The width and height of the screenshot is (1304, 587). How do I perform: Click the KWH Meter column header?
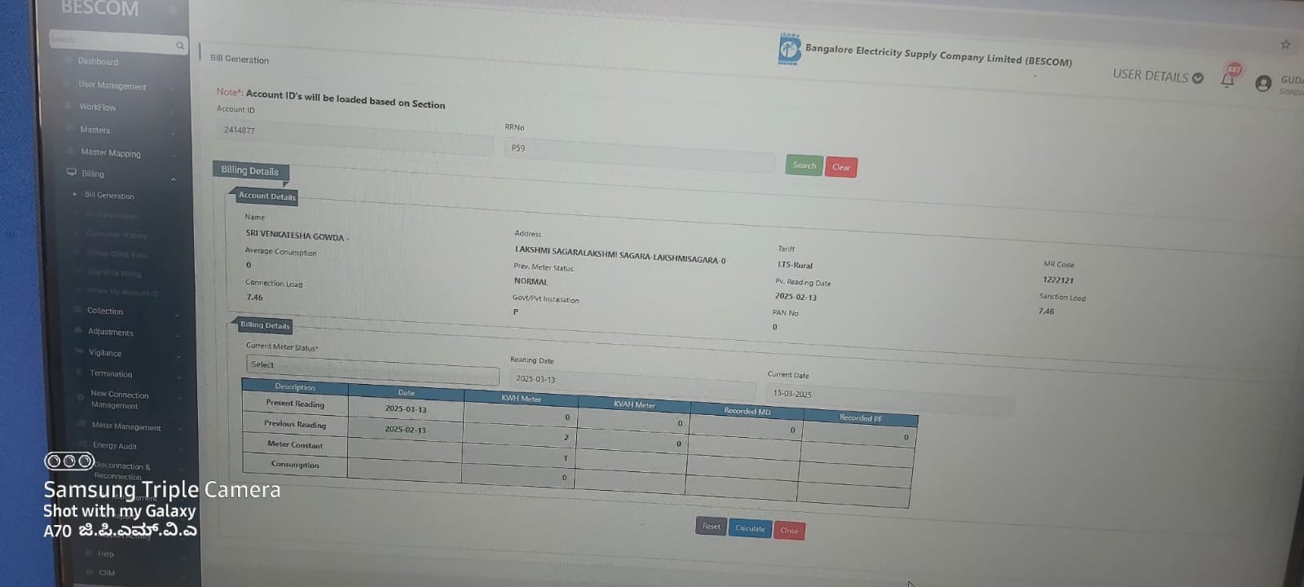tap(521, 399)
